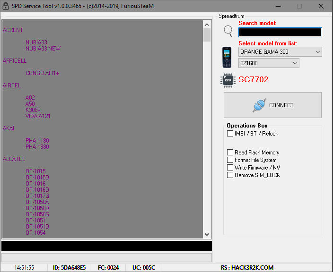Select OT-1050D in the list
Image resolution: width=333 pixels, height=272 pixels.
pyautogui.click(x=37, y=208)
